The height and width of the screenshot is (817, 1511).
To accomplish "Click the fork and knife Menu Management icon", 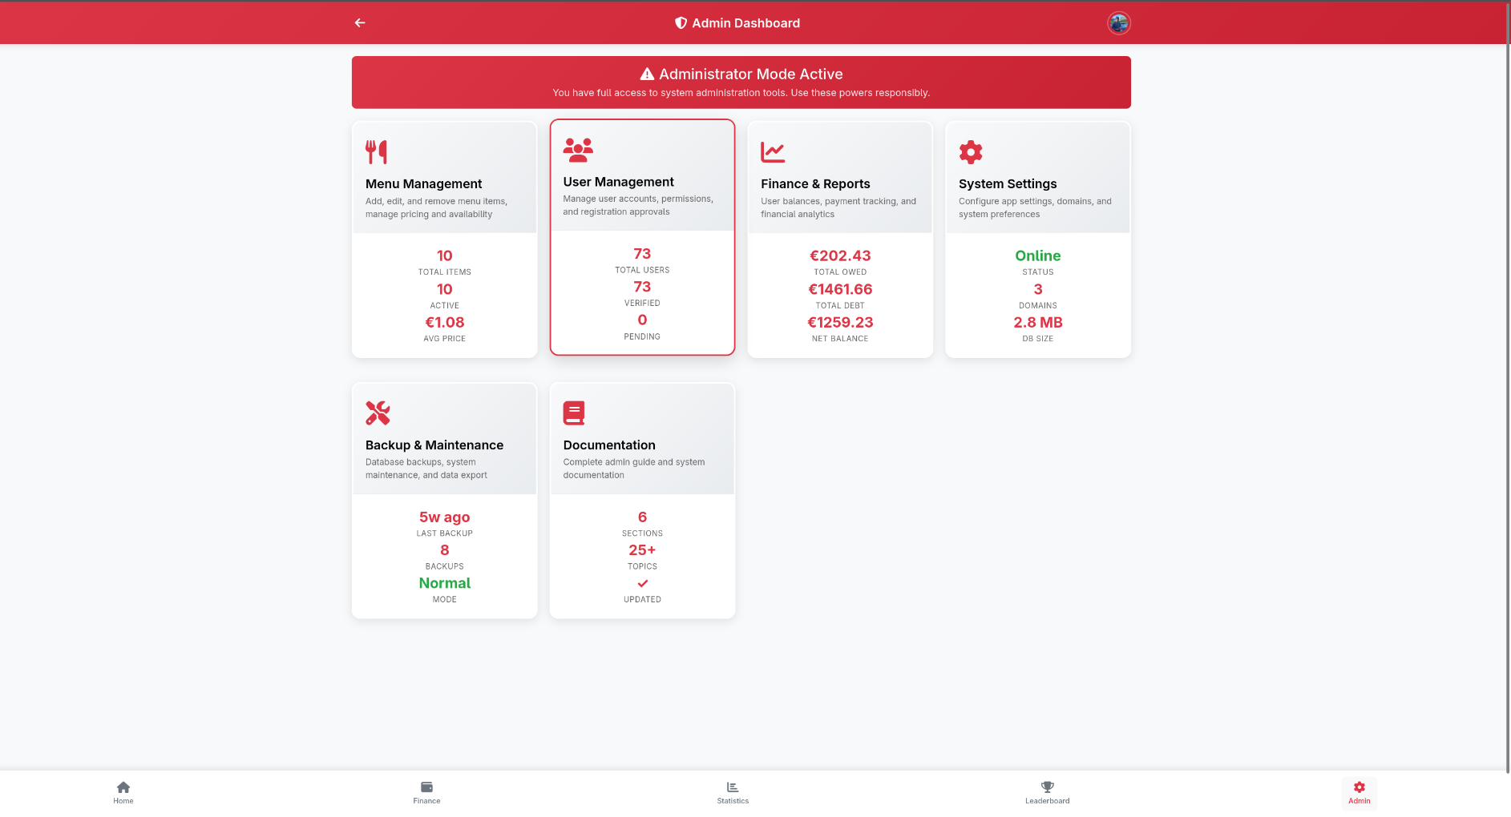I will click(x=376, y=151).
